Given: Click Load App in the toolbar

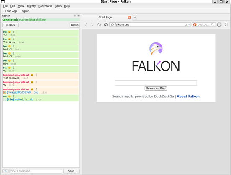Looking at the screenshot, I should (11, 11).
